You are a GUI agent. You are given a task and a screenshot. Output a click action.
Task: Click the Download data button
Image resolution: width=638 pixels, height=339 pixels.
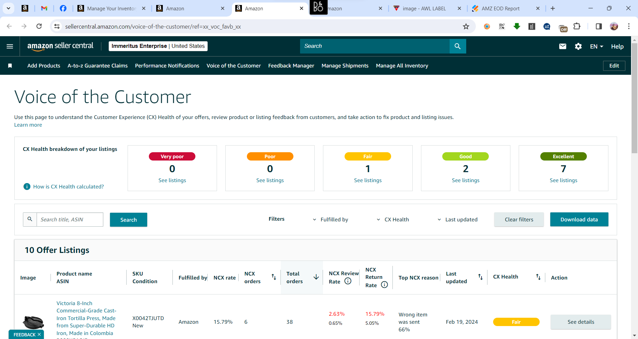[579, 220]
